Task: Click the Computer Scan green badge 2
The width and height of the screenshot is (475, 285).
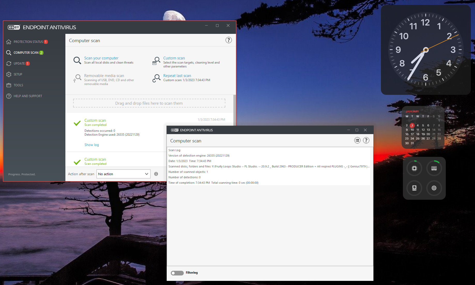Action: coord(41,53)
